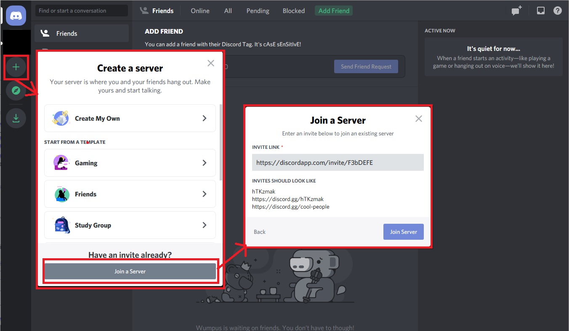Close the Create a server dialog

[211, 63]
